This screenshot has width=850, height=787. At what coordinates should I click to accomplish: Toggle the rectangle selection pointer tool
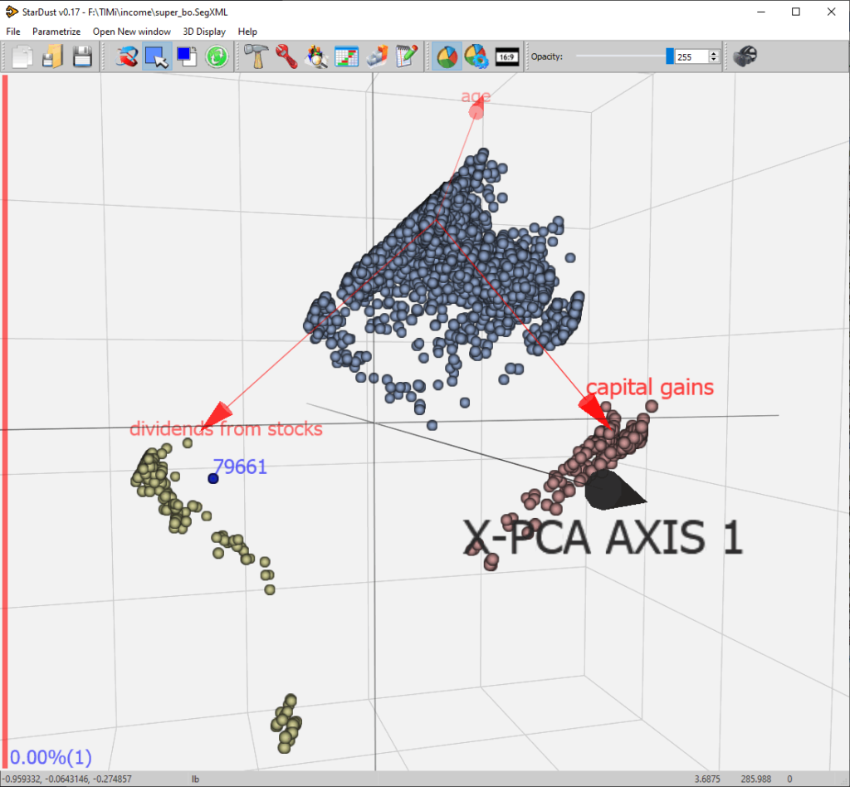point(156,56)
